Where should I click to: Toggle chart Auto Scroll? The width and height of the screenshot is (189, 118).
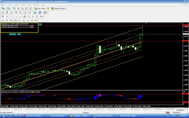point(25,12)
